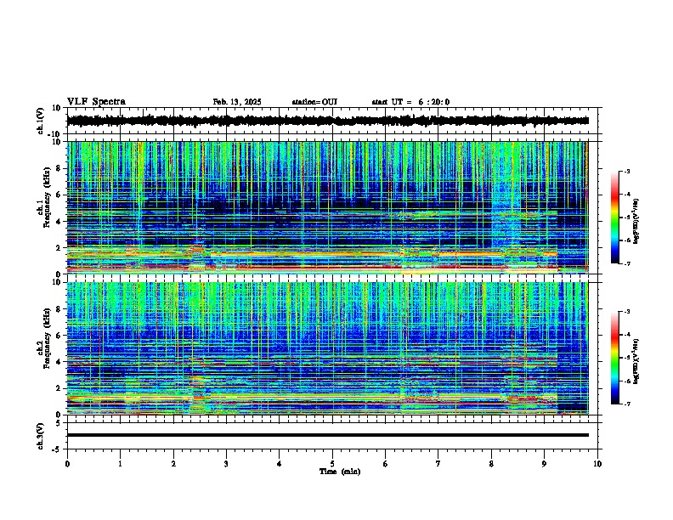Click the "6" kHz tick on ch.1 frequency axis
Screen dimensions: 673x520
pyautogui.click(x=60, y=195)
